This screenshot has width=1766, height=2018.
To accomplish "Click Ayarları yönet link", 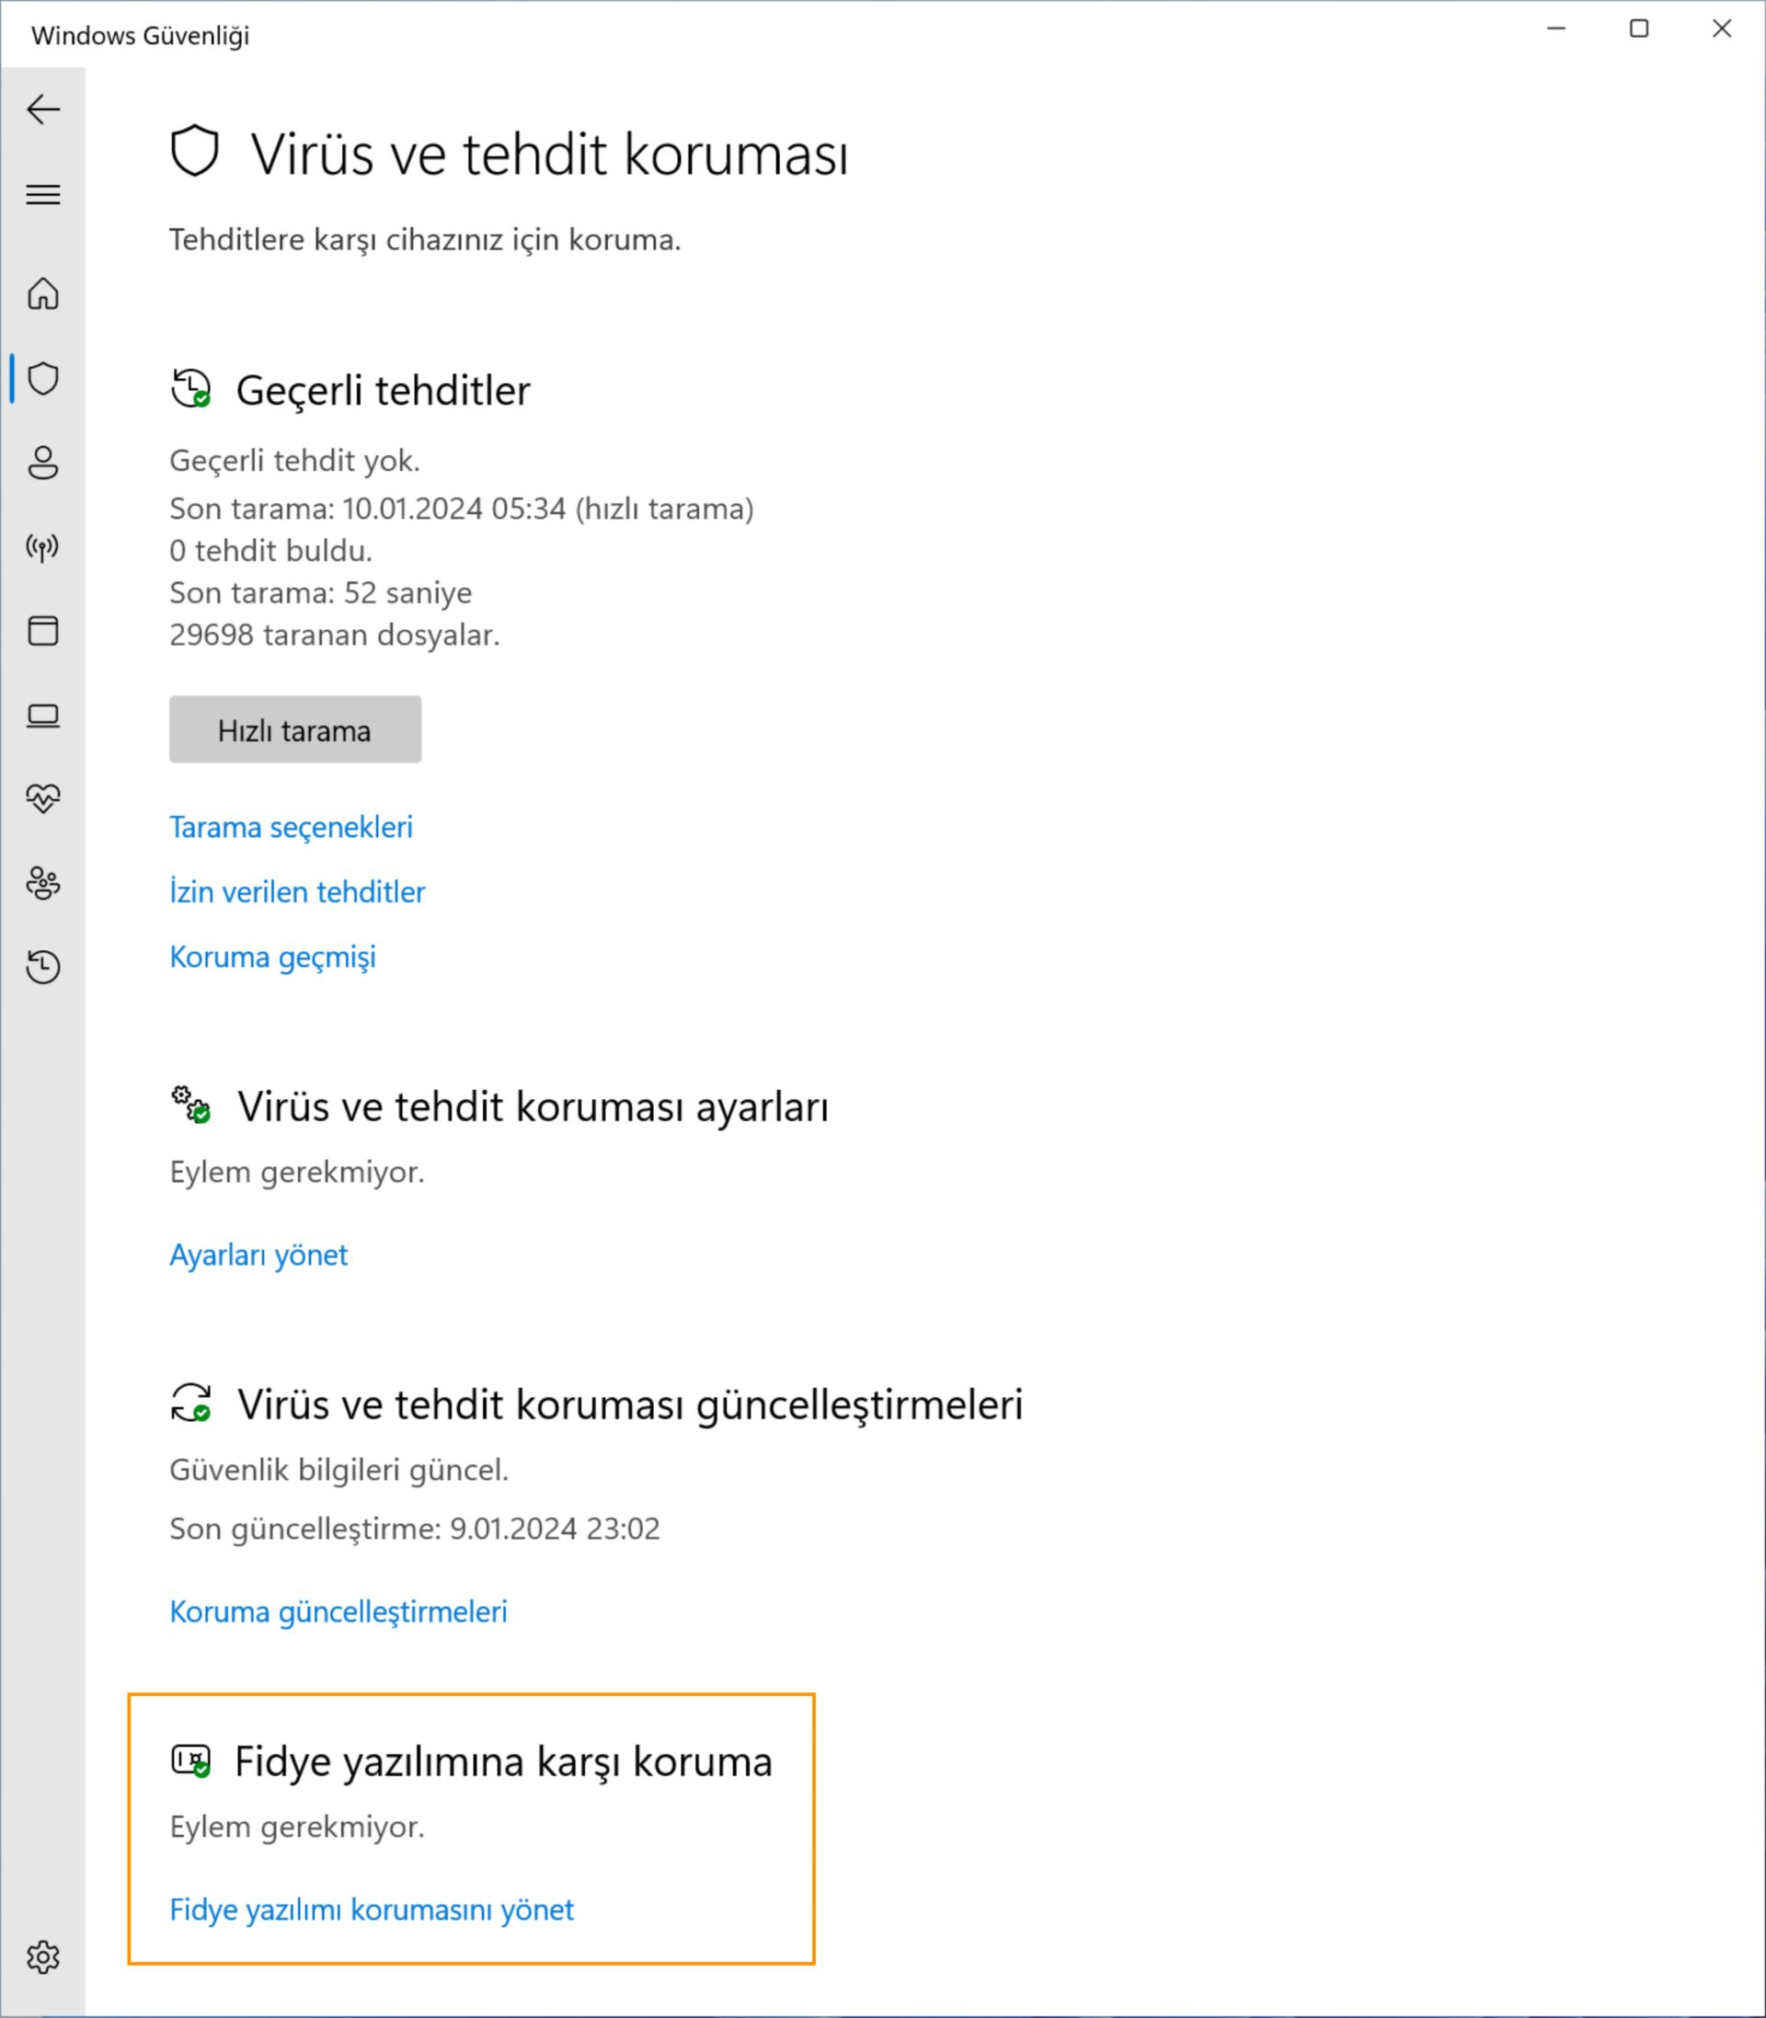I will click(x=258, y=1255).
